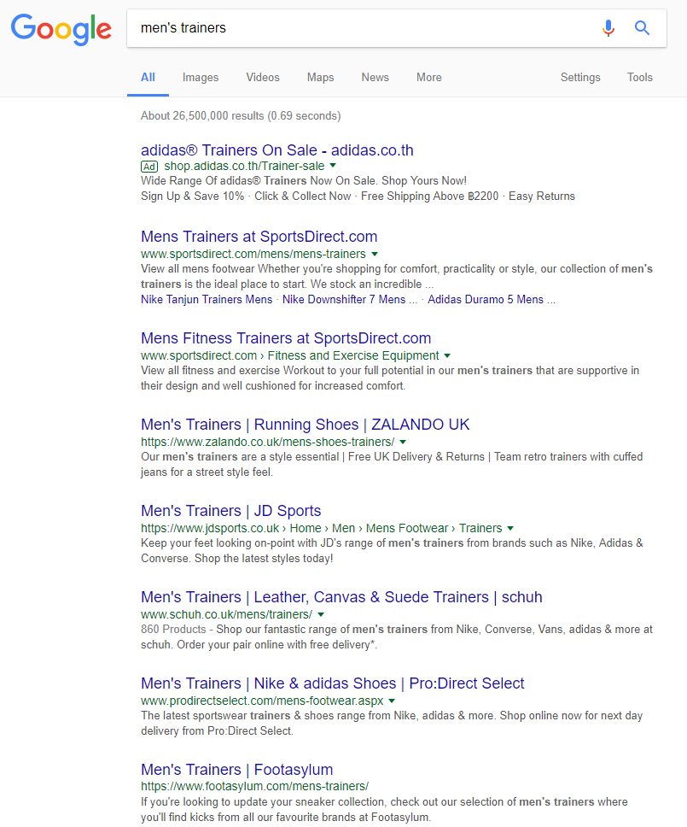687x827 pixels.
Task: Expand the arrow beside schuh.co.uk URL
Action: [321, 614]
